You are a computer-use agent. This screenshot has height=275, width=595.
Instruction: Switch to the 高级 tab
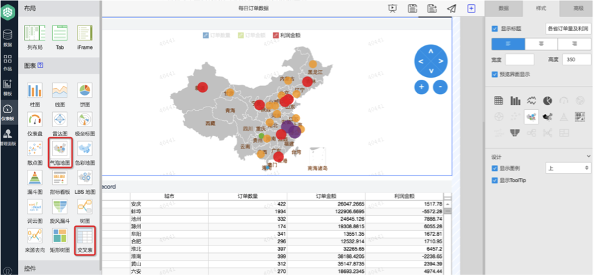coord(578,8)
